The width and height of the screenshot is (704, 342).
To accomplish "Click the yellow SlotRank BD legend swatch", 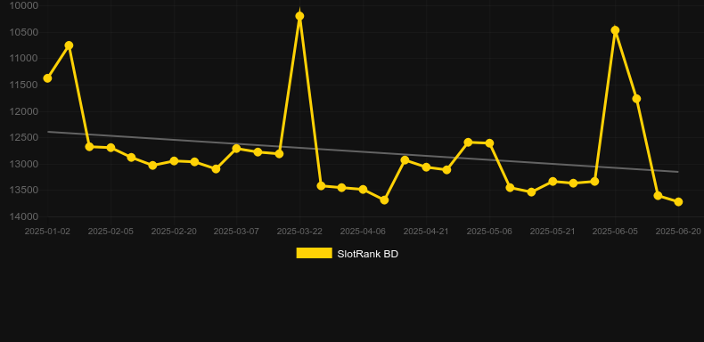I will tap(315, 253).
